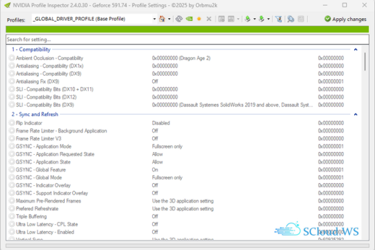The image size is (375, 250).
Task: Click the refresh profile settings icon
Action: (179, 19)
